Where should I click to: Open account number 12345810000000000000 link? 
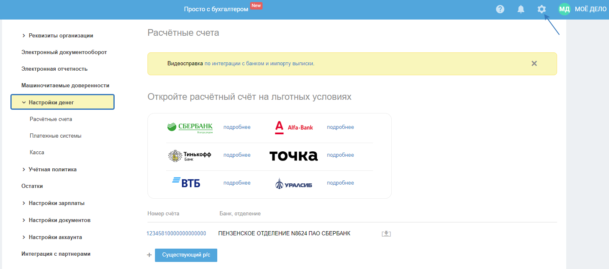point(176,234)
